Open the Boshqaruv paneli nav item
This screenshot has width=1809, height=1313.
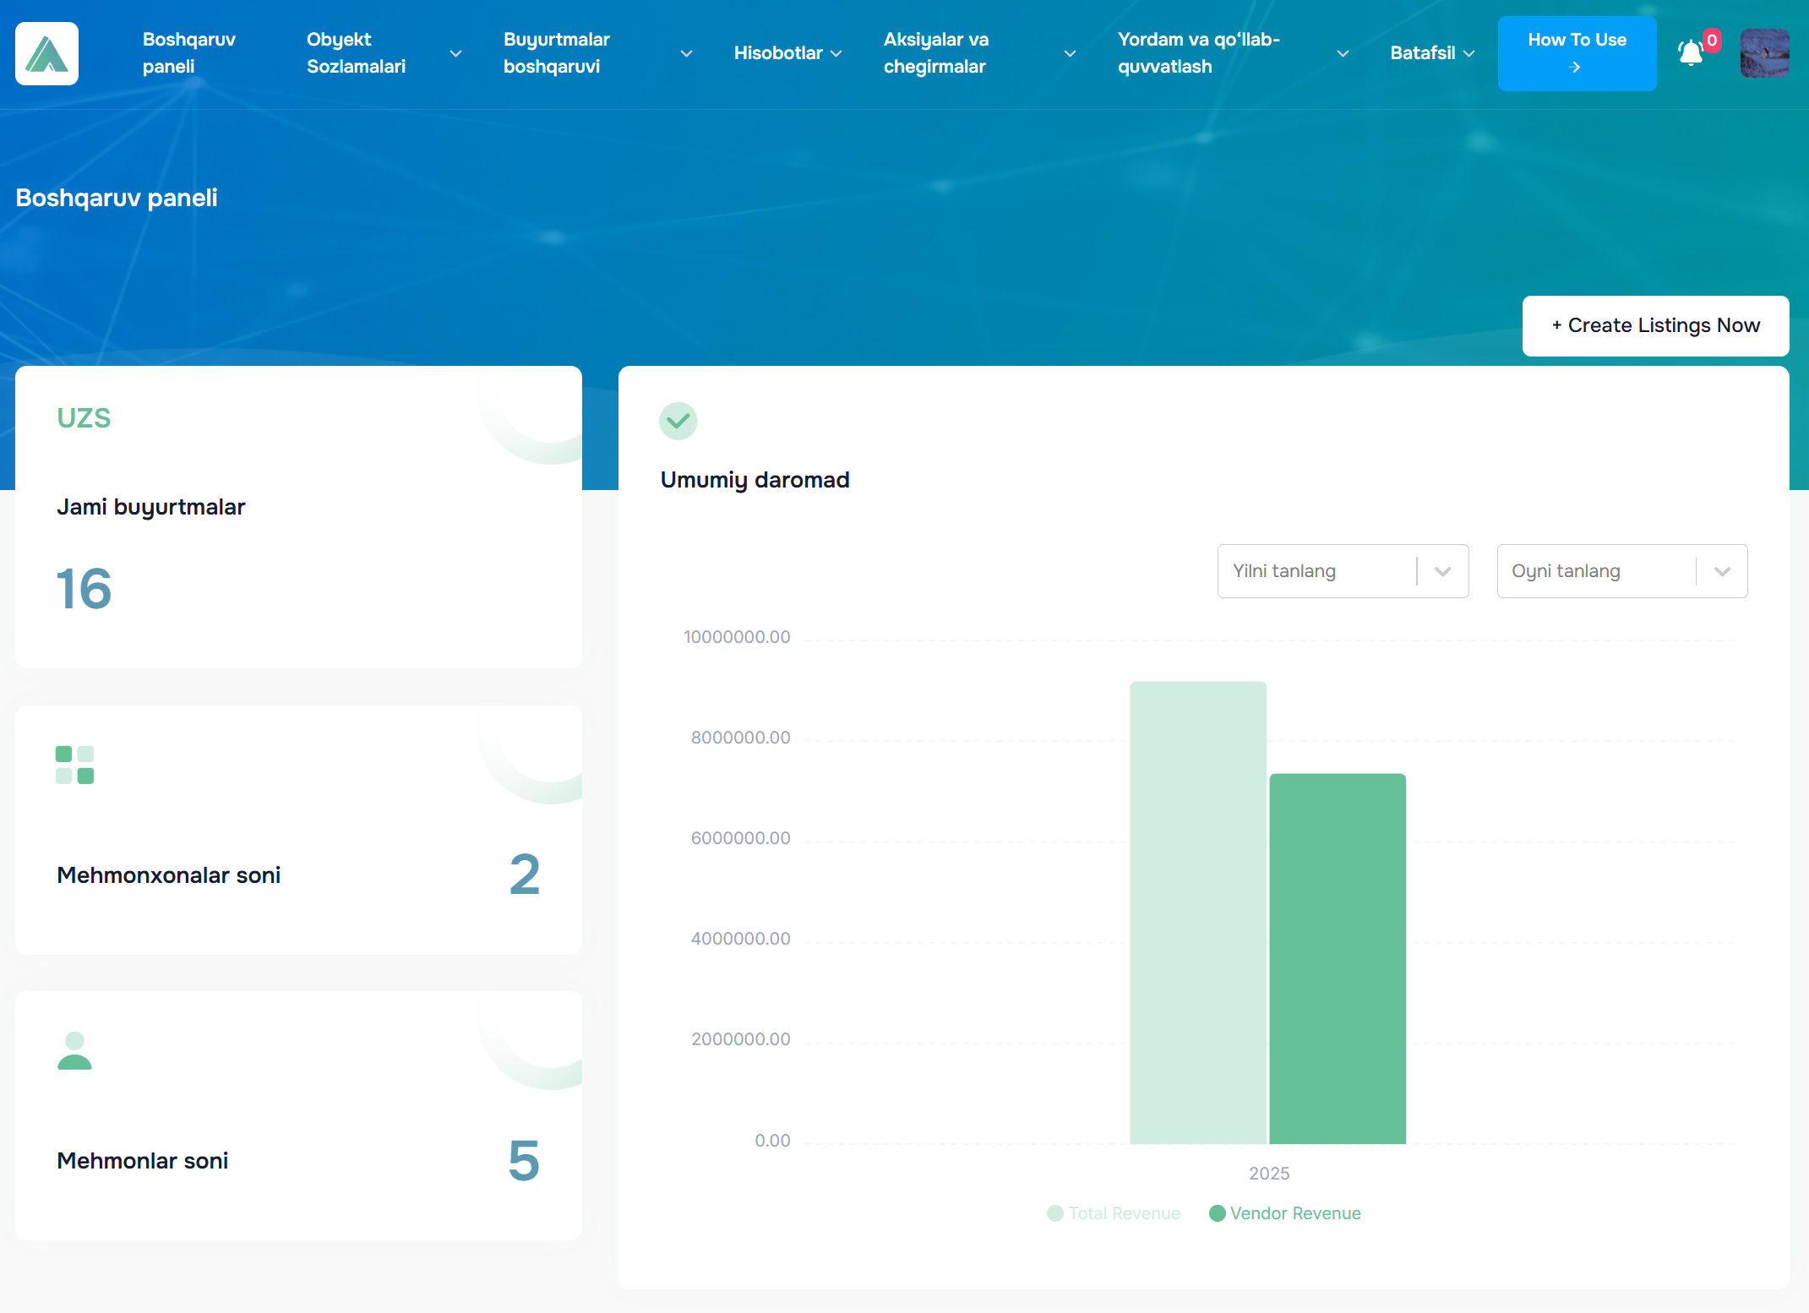189,53
